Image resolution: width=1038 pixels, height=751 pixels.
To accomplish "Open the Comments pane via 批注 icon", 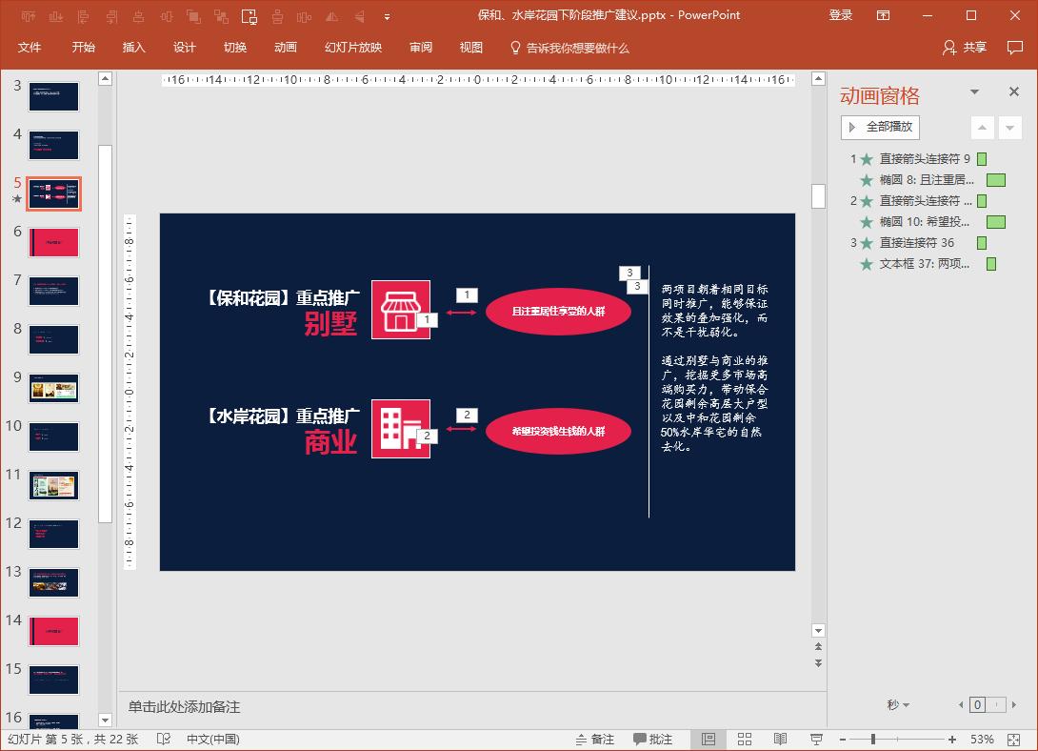I will click(652, 739).
